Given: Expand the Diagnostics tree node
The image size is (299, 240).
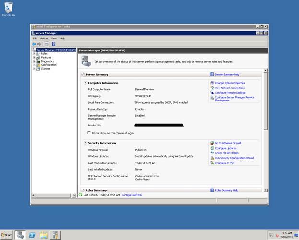Looking at the screenshot, I should (34, 62).
